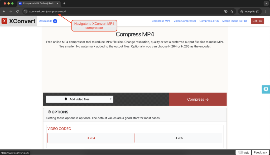The width and height of the screenshot is (270, 155).
Task: Open site header three-dot overflow menu
Action: [268, 21]
